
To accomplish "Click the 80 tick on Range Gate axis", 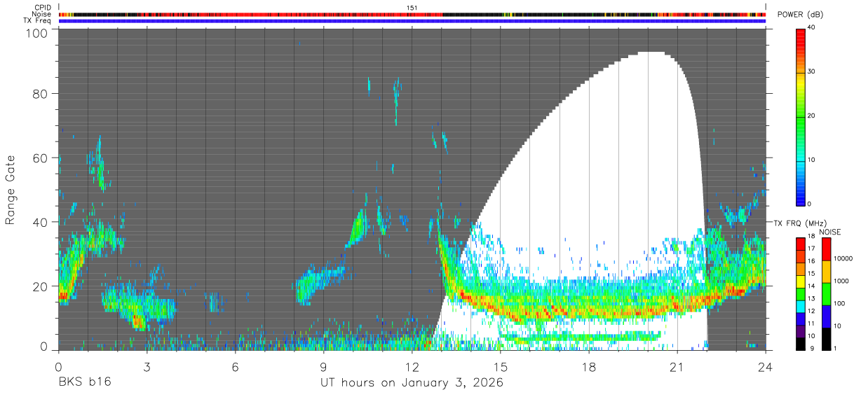I will click(41, 93).
